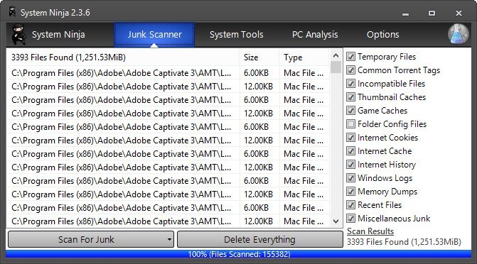This screenshot has height=264, width=477.
Task: Click the scan progress bar
Action: 239,254
